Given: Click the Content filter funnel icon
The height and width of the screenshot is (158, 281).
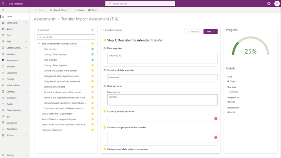Looking at the screenshot, I should [92, 30].
